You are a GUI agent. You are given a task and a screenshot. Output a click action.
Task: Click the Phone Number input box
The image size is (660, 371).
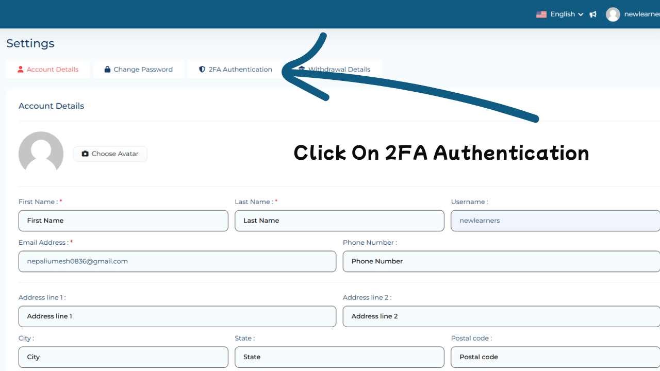pyautogui.click(x=501, y=261)
